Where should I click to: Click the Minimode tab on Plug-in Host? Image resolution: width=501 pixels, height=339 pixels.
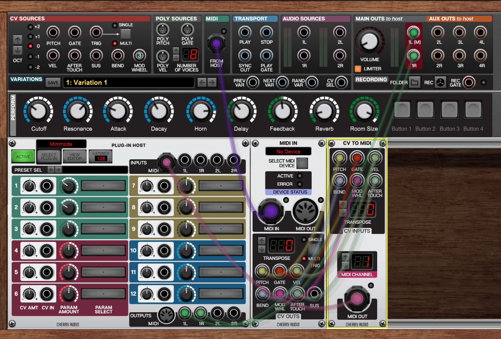61,144
